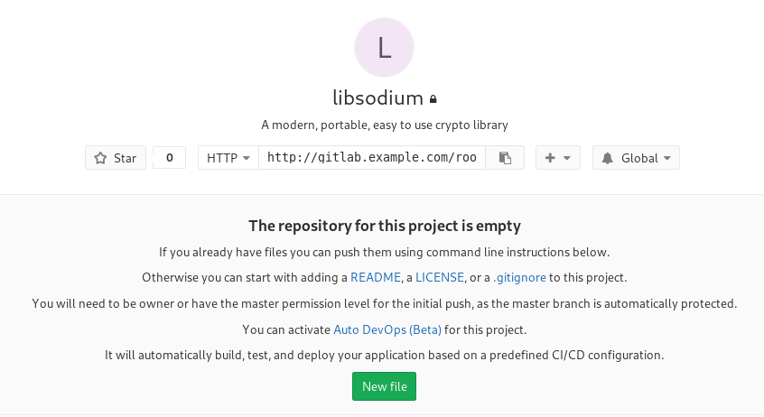Click the caret arrow next to HTTP
764x417 pixels.
coord(246,158)
